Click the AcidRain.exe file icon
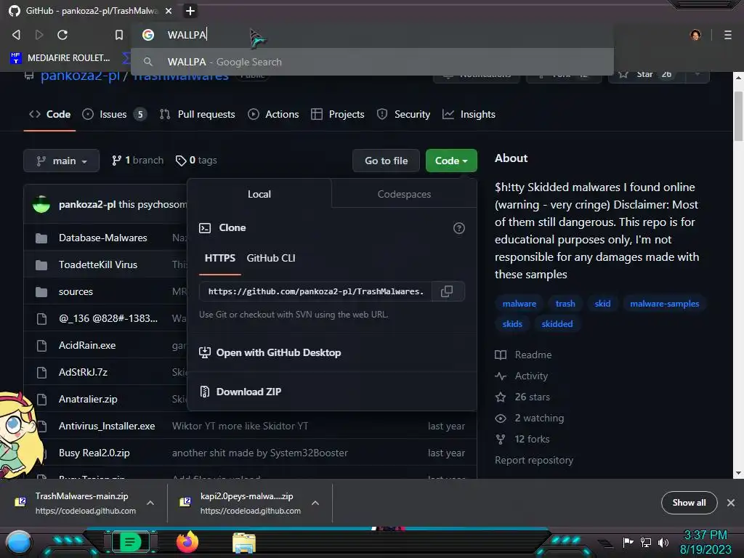 [x=41, y=345]
